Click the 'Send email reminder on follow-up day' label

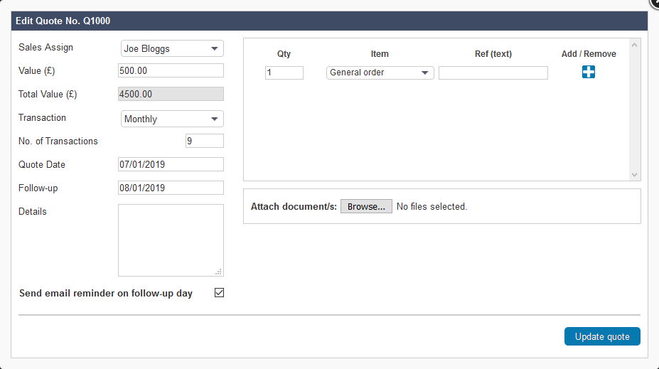(106, 294)
